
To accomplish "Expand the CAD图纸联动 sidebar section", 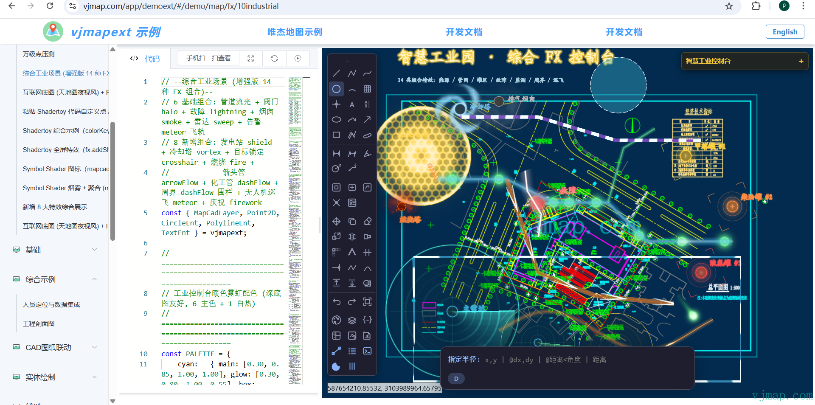I will tap(55, 347).
